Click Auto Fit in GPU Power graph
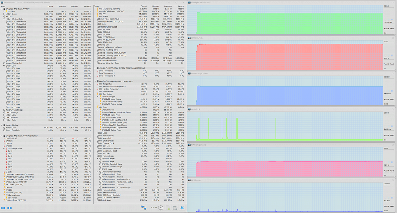This screenshot has height=213, width=397. (x=386, y=206)
